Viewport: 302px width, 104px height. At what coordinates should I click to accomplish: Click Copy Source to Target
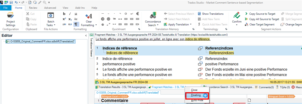tap(260, 14)
